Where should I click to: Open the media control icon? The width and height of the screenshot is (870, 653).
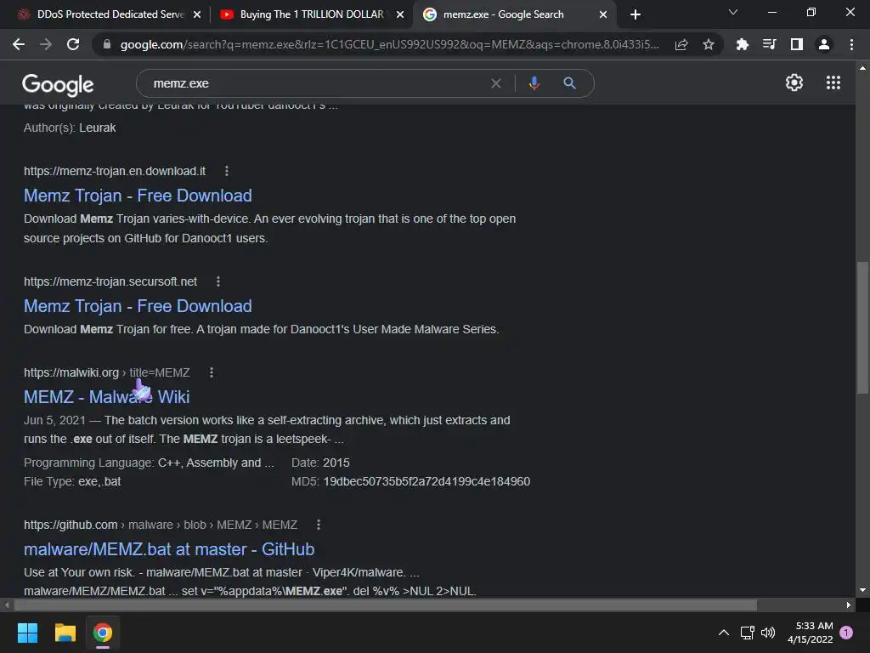click(x=769, y=44)
